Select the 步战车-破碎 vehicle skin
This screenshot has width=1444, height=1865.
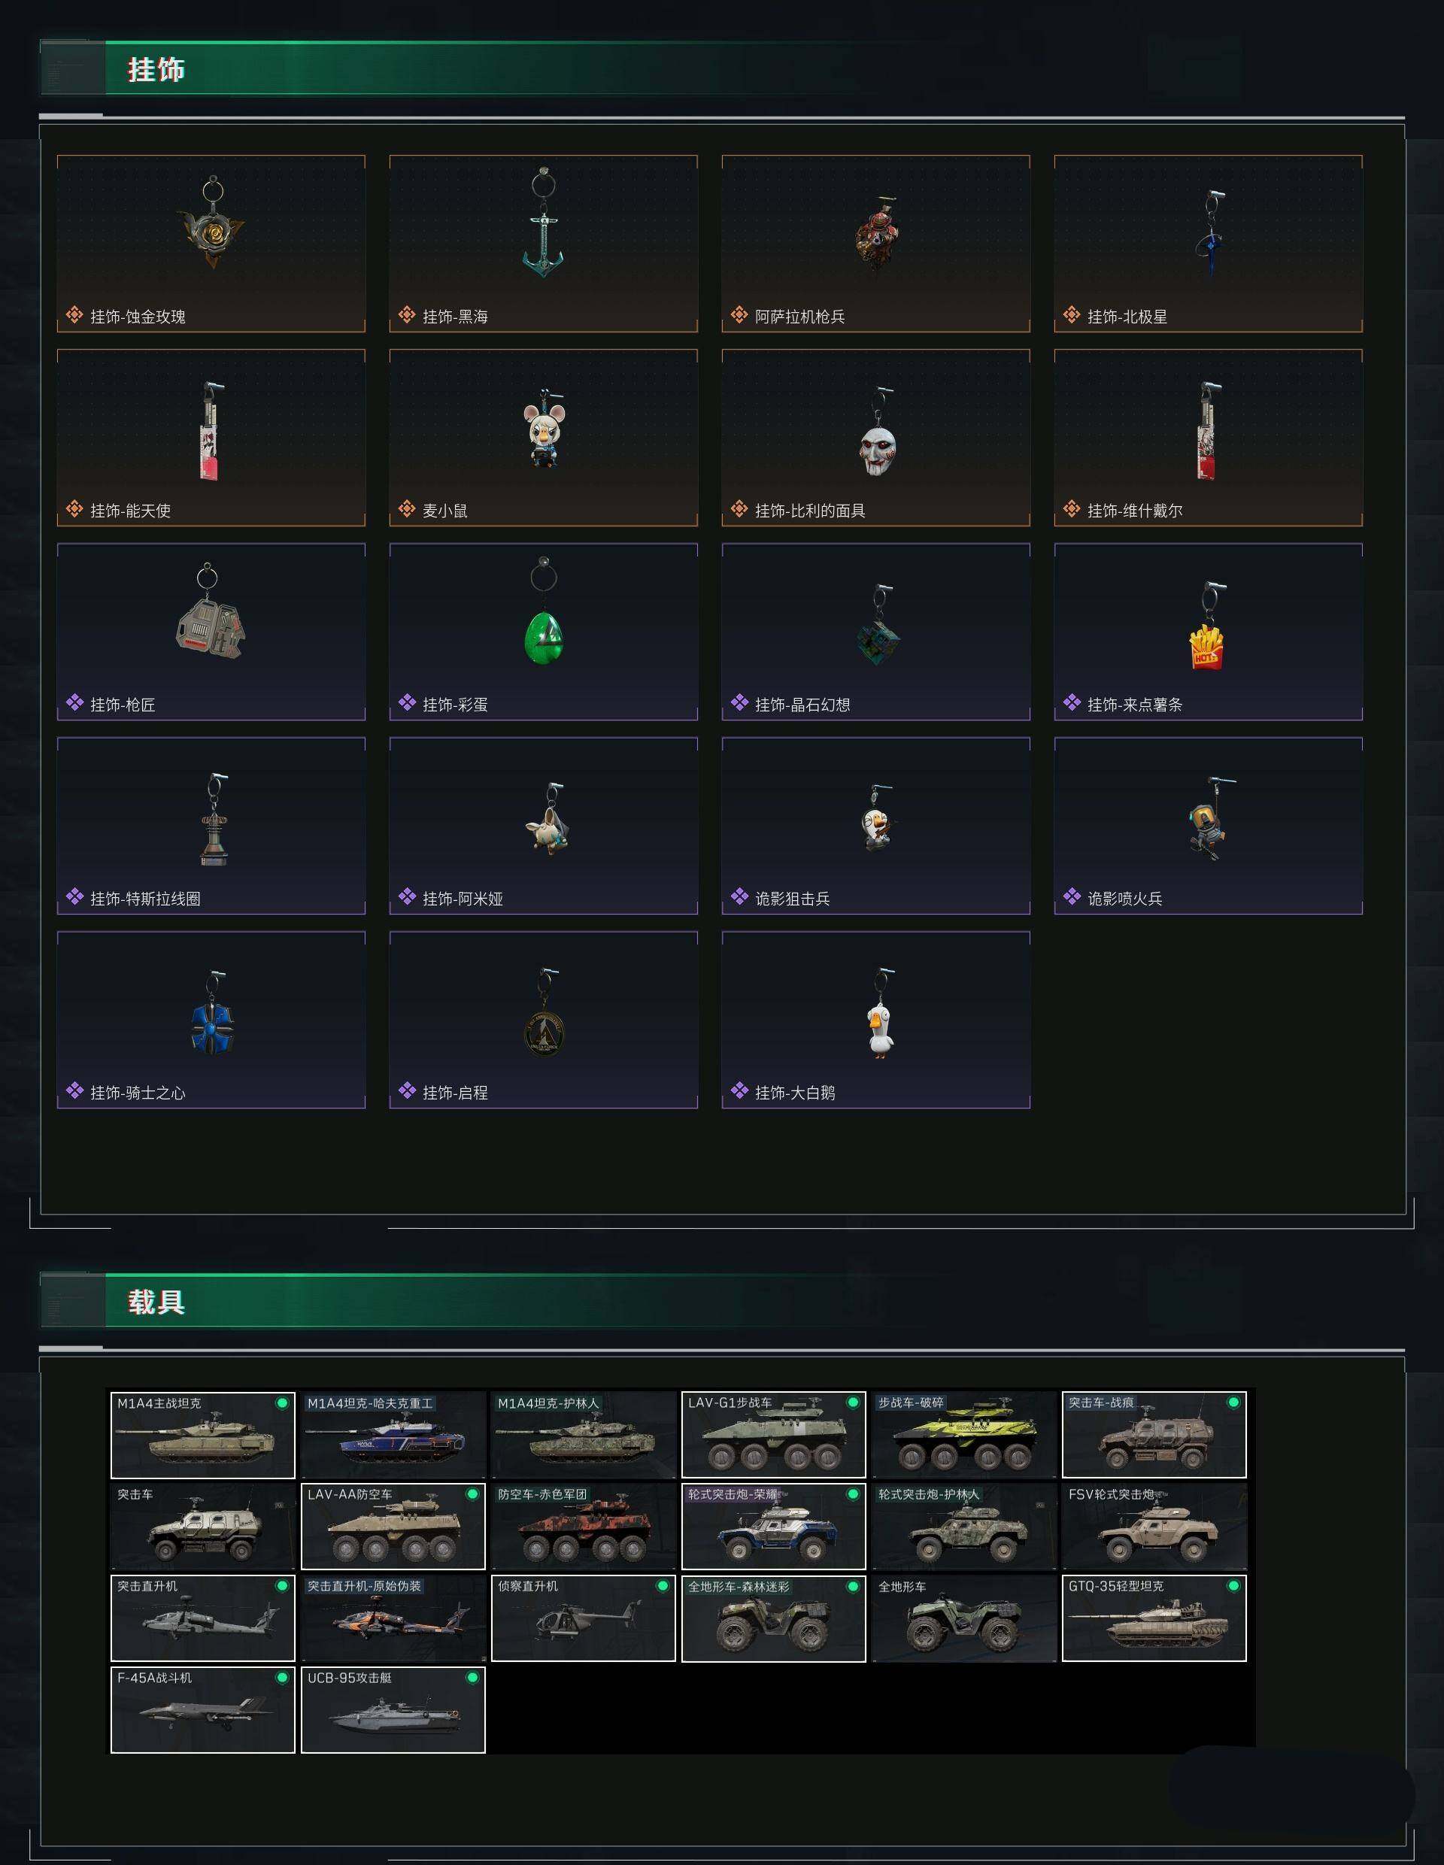pyautogui.click(x=964, y=1435)
